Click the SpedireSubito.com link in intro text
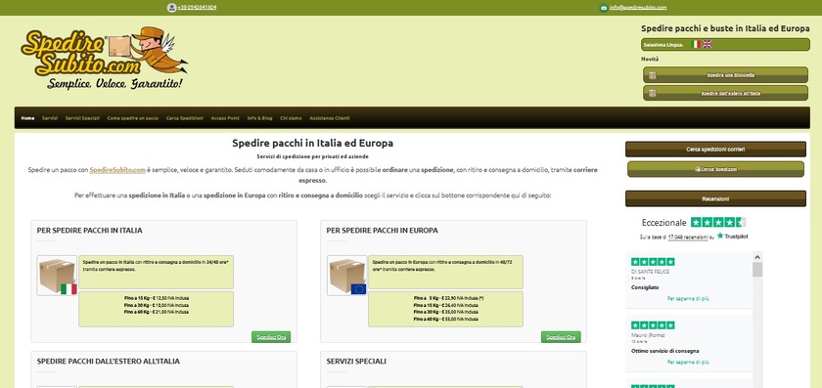822x388 pixels. [x=117, y=170]
